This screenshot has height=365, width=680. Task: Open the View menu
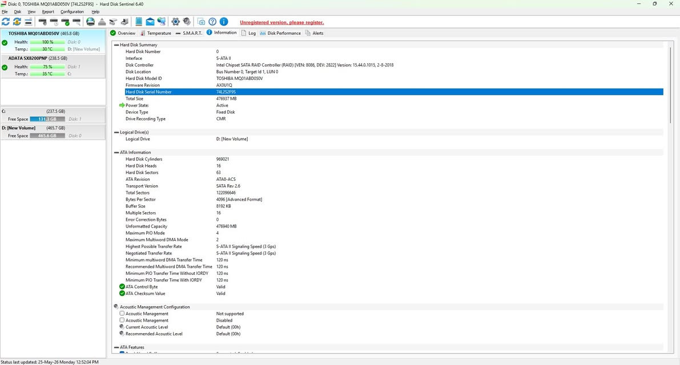(x=31, y=11)
